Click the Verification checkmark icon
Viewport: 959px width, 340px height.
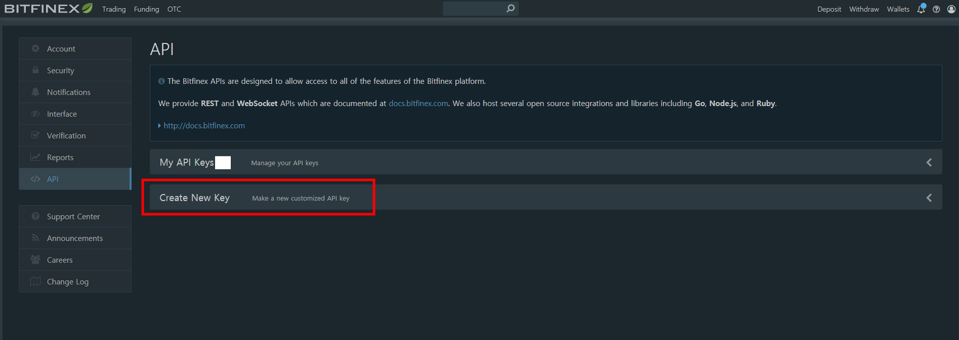click(x=35, y=135)
